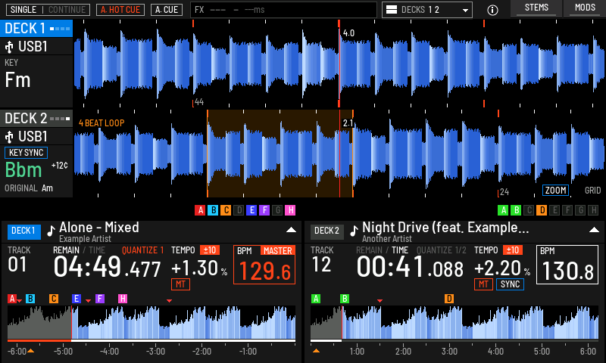Click Deck 2 empty hot cue E slot

coord(554,209)
